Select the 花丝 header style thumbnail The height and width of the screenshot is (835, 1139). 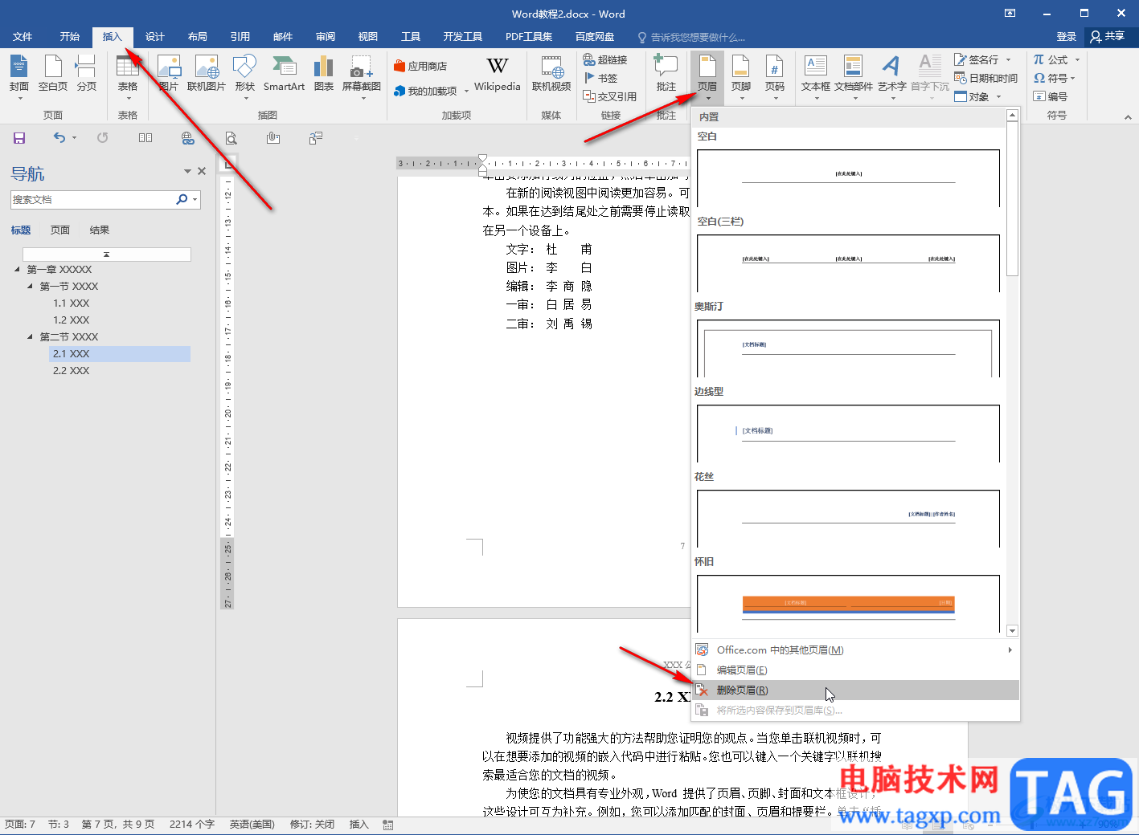(848, 519)
